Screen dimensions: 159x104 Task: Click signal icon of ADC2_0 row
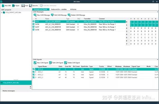point(34,69)
